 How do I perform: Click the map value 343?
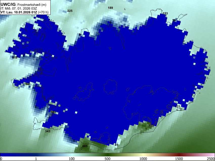point(48,131)
